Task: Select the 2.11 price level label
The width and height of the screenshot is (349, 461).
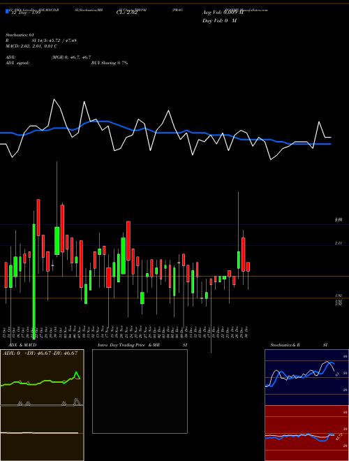Action: click(x=339, y=243)
